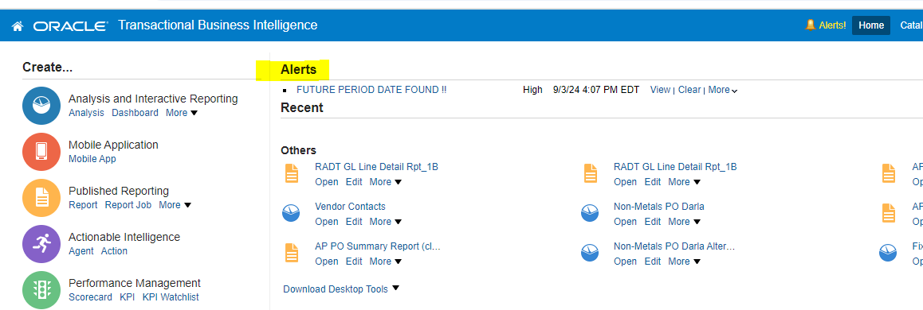
Task: Click the Vendor Contacts analysis icon
Action: coord(292,213)
